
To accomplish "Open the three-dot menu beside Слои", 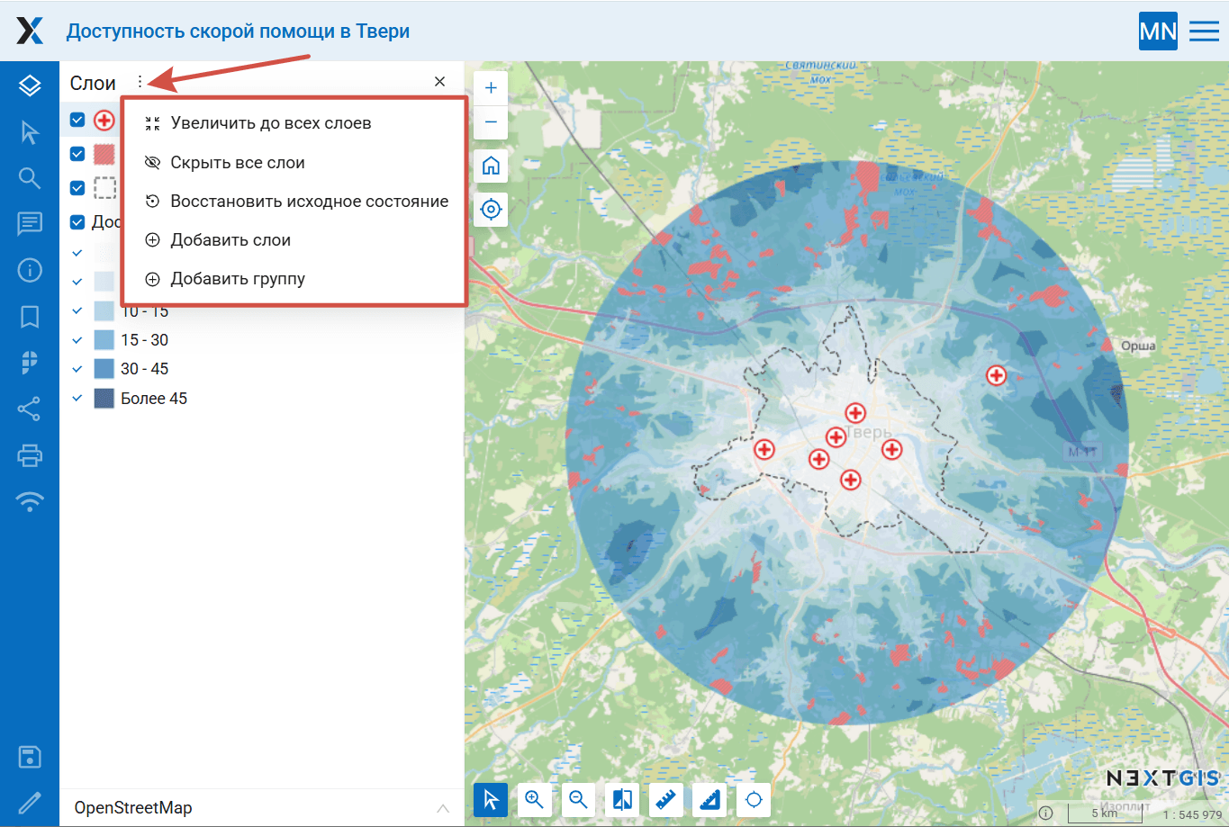I will point(140,83).
